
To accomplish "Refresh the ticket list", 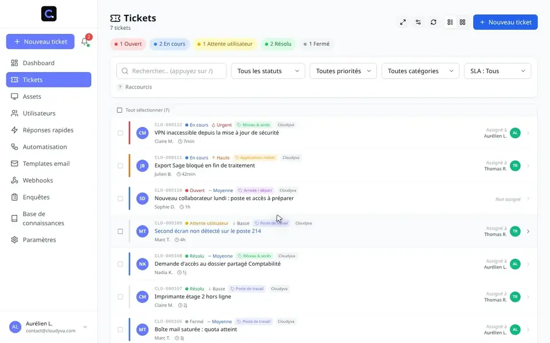I will coord(434,22).
